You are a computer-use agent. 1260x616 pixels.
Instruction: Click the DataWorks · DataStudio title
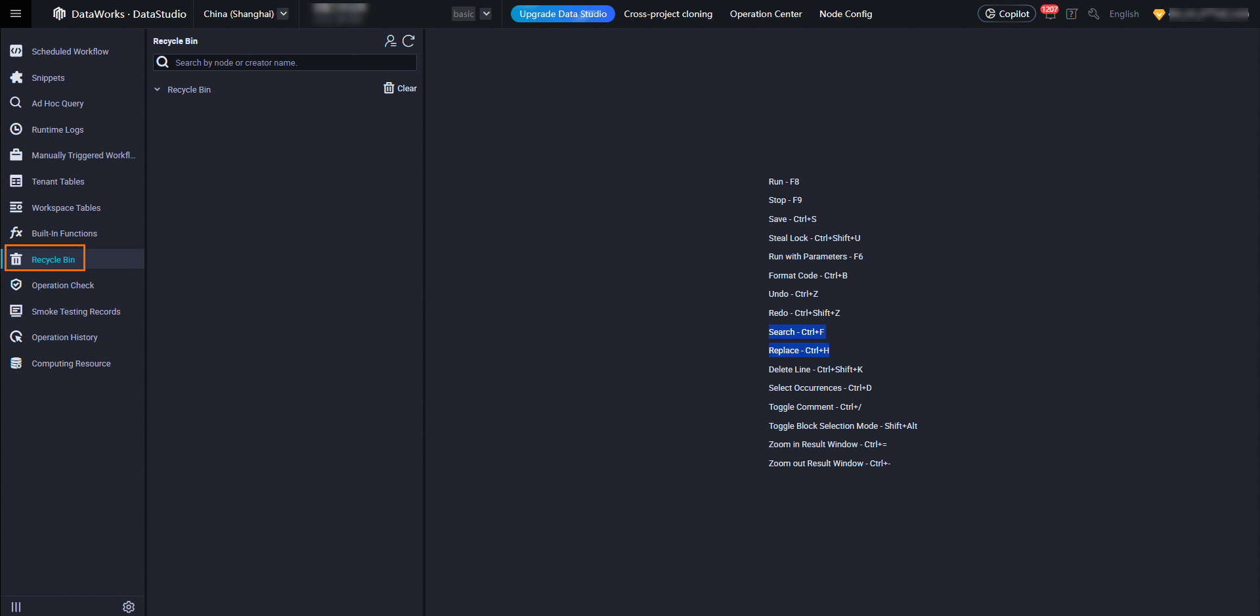click(129, 14)
